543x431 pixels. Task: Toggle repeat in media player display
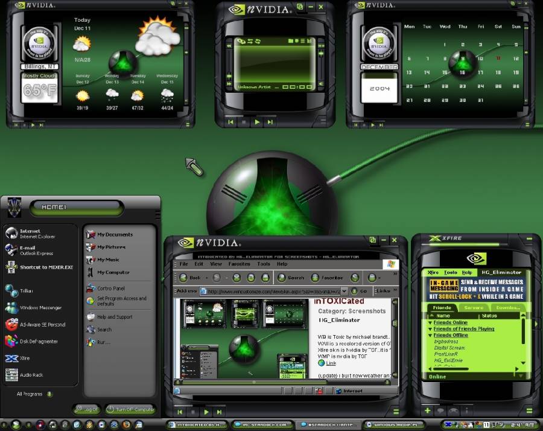point(257,41)
